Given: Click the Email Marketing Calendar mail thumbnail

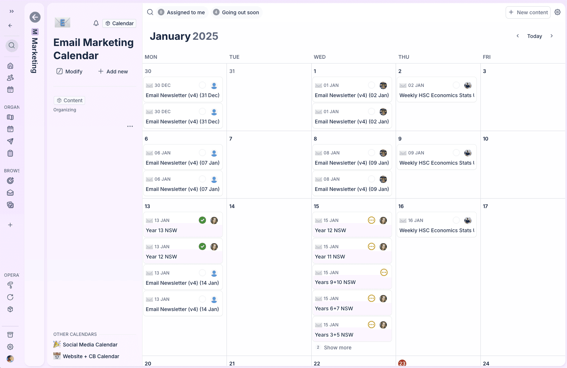Looking at the screenshot, I should tap(62, 23).
